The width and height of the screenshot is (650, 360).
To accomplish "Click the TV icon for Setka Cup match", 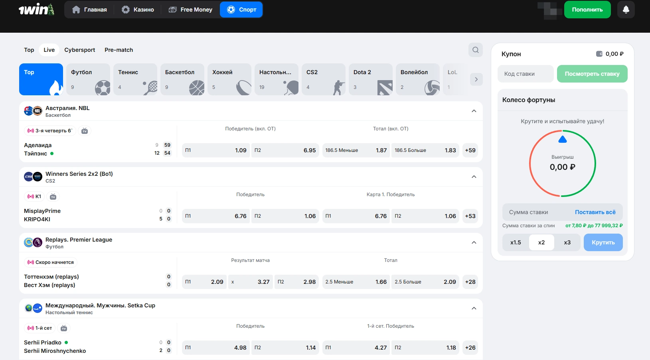I will pos(64,328).
